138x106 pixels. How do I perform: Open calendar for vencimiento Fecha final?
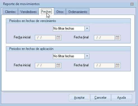(118, 38)
